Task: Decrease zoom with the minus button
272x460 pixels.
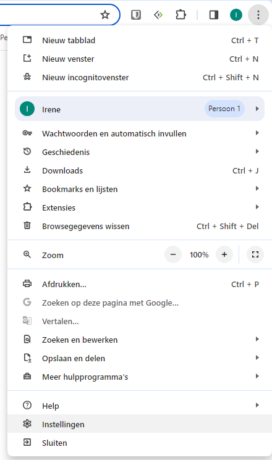Action: coord(173,254)
